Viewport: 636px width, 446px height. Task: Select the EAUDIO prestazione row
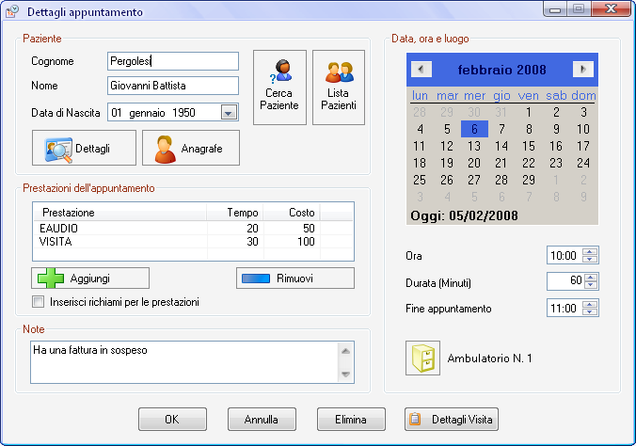pyautogui.click(x=193, y=228)
